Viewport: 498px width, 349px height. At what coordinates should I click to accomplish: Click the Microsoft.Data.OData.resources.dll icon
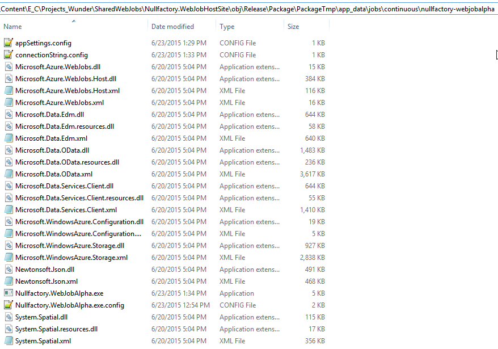(x=9, y=162)
